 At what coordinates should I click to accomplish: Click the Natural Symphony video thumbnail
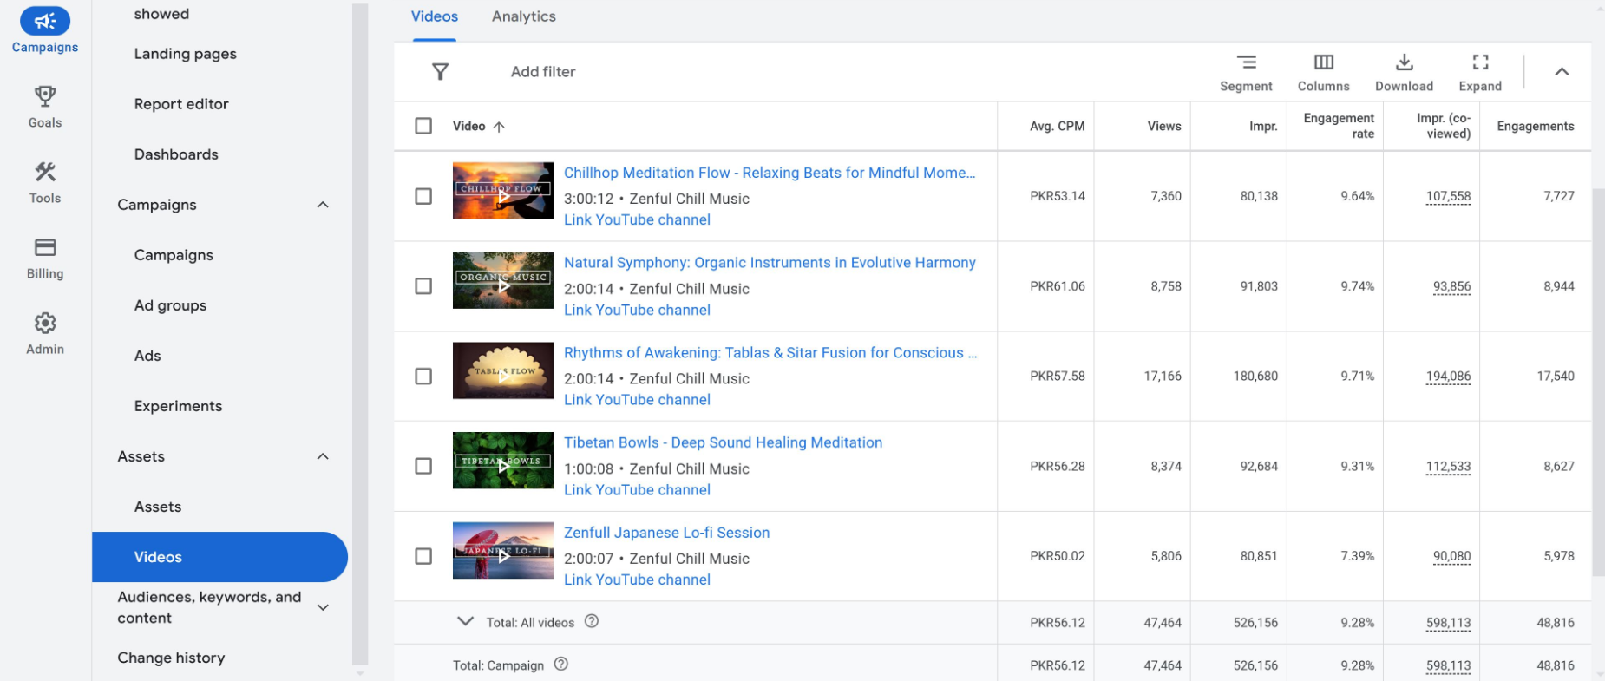pyautogui.click(x=502, y=281)
